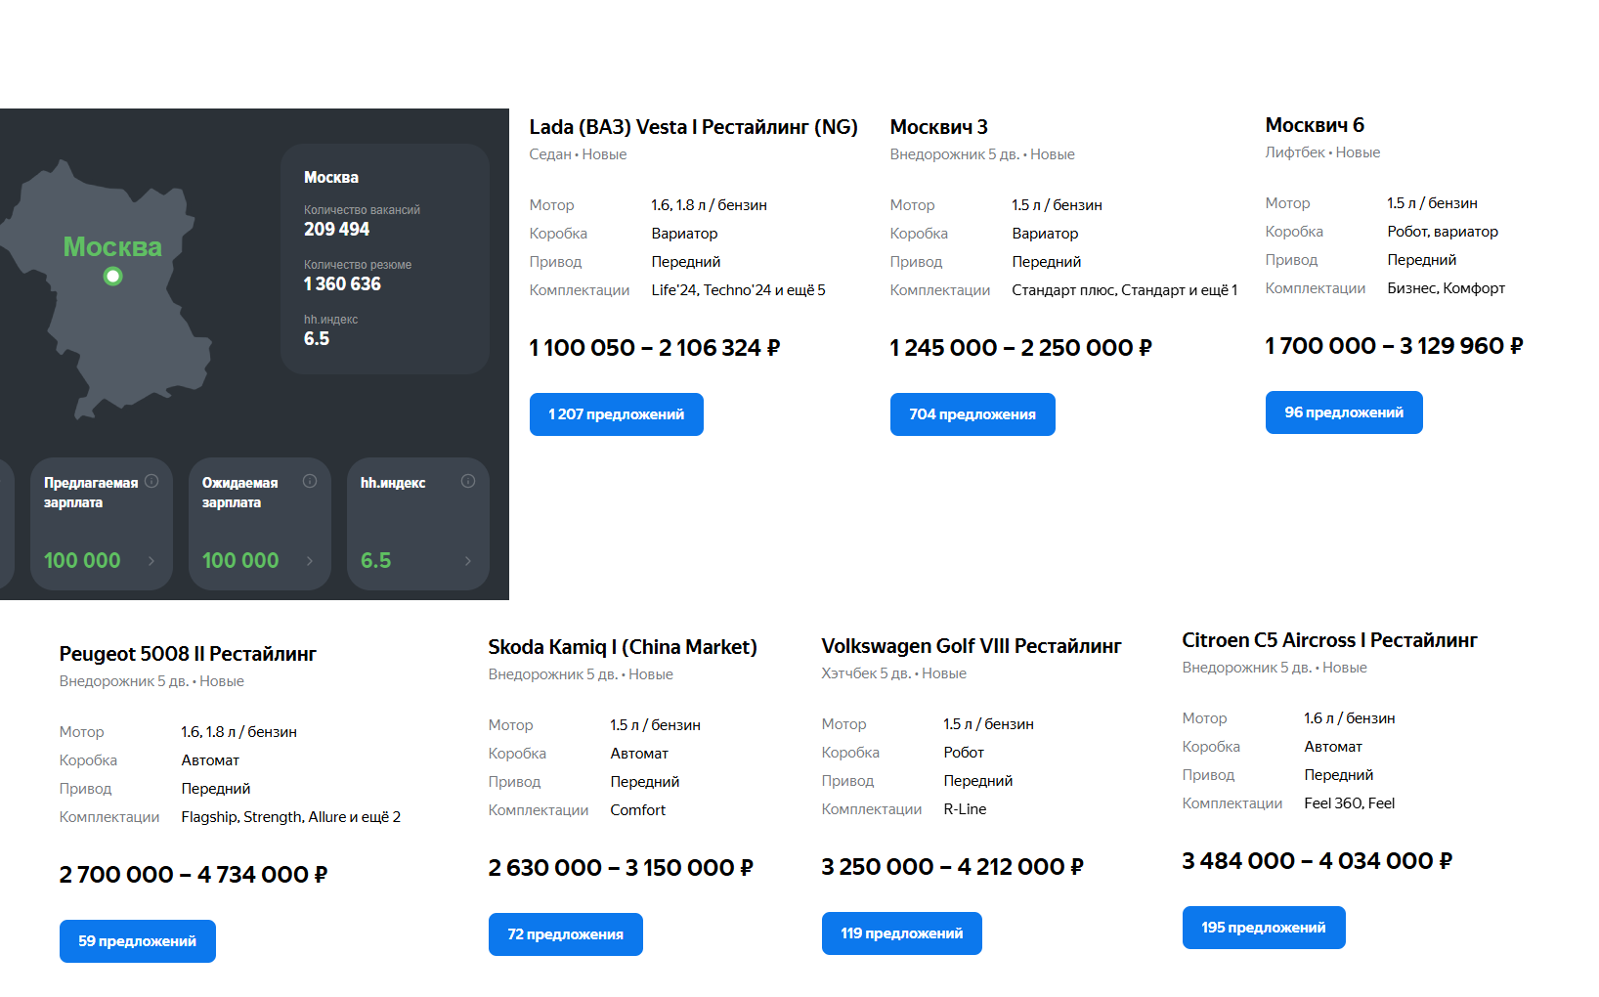Screen dimensions: 1599x997
Task: Click the Москва map marker dot
Action: 113,277
